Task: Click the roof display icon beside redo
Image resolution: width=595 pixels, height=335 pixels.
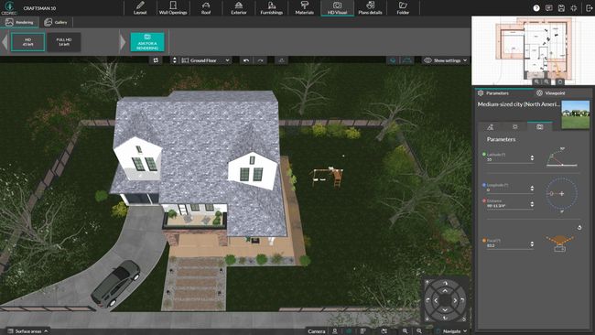Action: pos(281,60)
